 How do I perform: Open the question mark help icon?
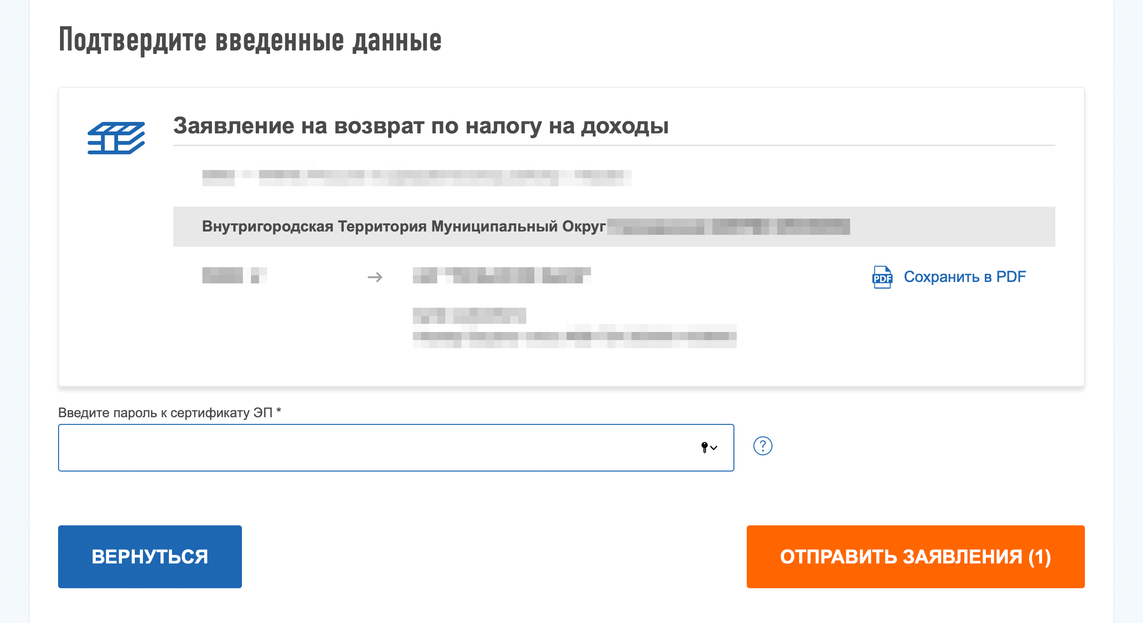[x=762, y=446]
